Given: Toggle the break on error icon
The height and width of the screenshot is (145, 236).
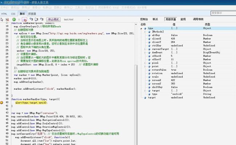Looking at the screenshot, I should pos(25,19).
